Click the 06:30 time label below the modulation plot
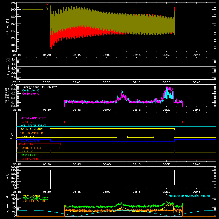This screenshot has width=219, height=219. click(166, 110)
